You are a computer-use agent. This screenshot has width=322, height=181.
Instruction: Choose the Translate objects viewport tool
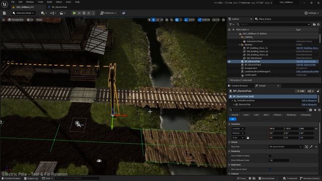[x=153, y=20]
